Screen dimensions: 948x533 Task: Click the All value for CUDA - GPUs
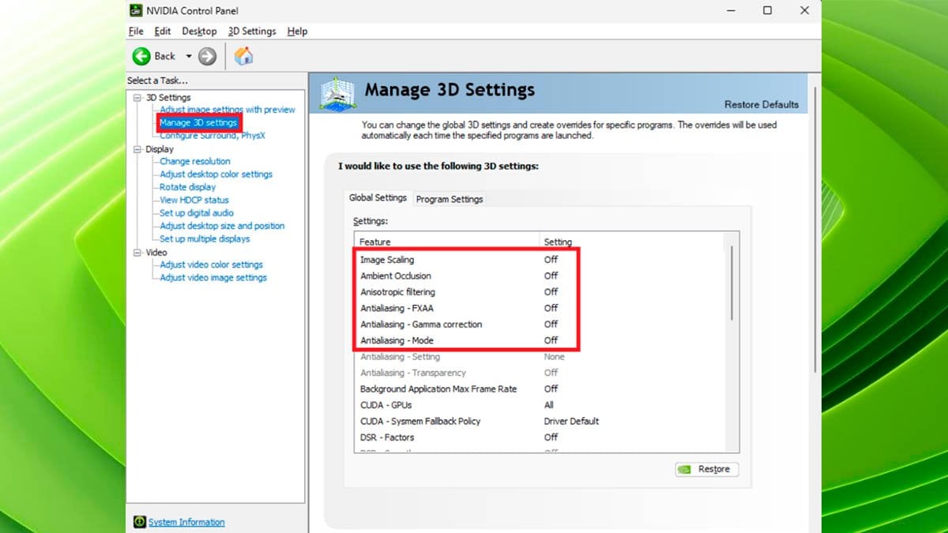pos(549,405)
